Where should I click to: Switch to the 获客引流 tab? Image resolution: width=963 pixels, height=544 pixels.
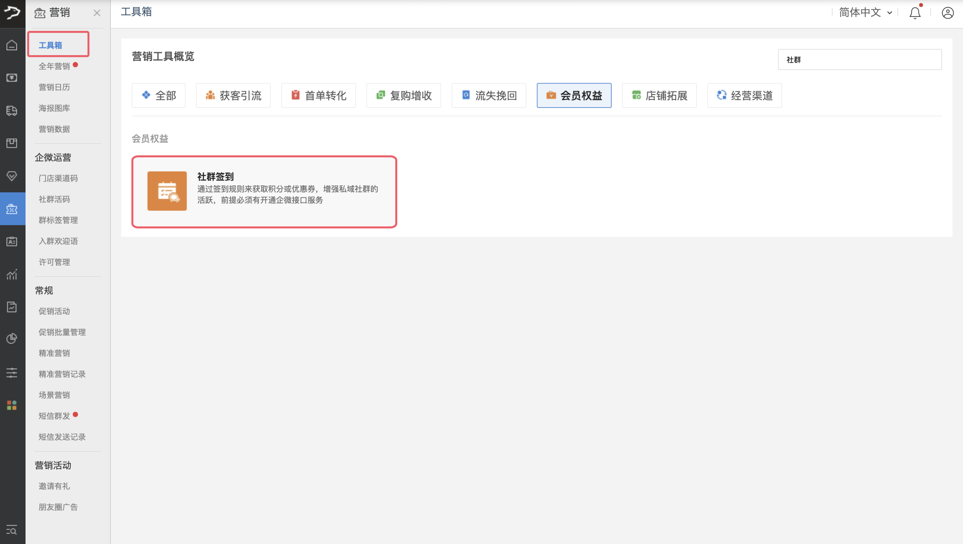point(233,95)
